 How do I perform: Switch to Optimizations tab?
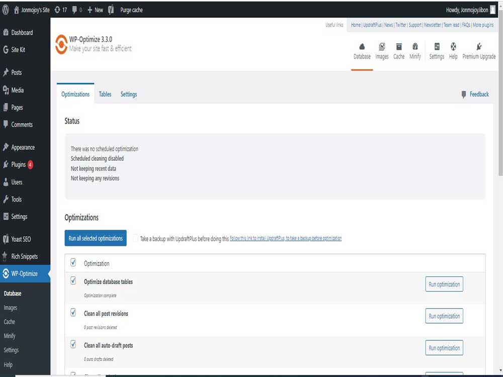[75, 95]
